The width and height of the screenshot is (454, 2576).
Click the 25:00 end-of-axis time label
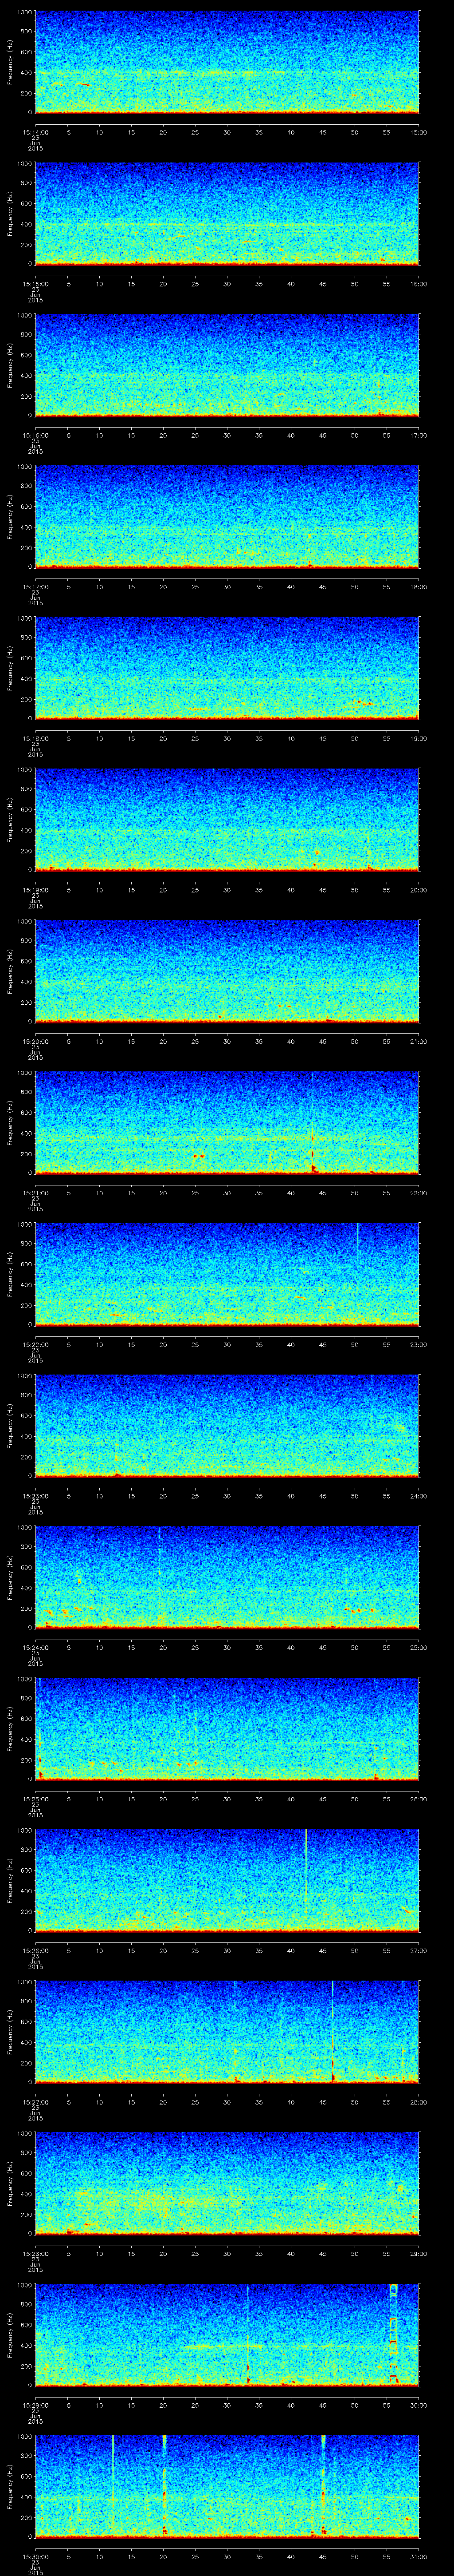click(418, 1647)
